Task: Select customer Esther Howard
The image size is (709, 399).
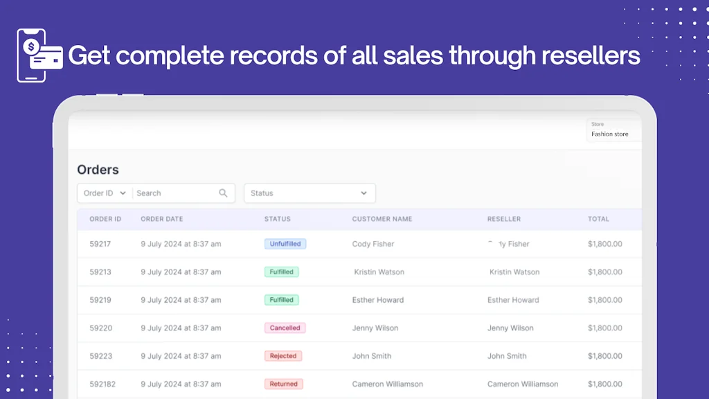Action: pos(377,300)
